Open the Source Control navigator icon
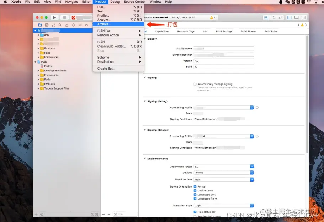Screen dimensions: 324x222 tap(47, 25)
